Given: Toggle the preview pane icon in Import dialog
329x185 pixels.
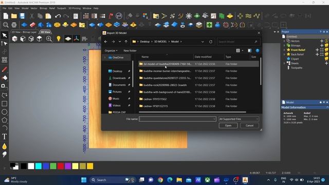Looking at the screenshot, I should [250, 50].
